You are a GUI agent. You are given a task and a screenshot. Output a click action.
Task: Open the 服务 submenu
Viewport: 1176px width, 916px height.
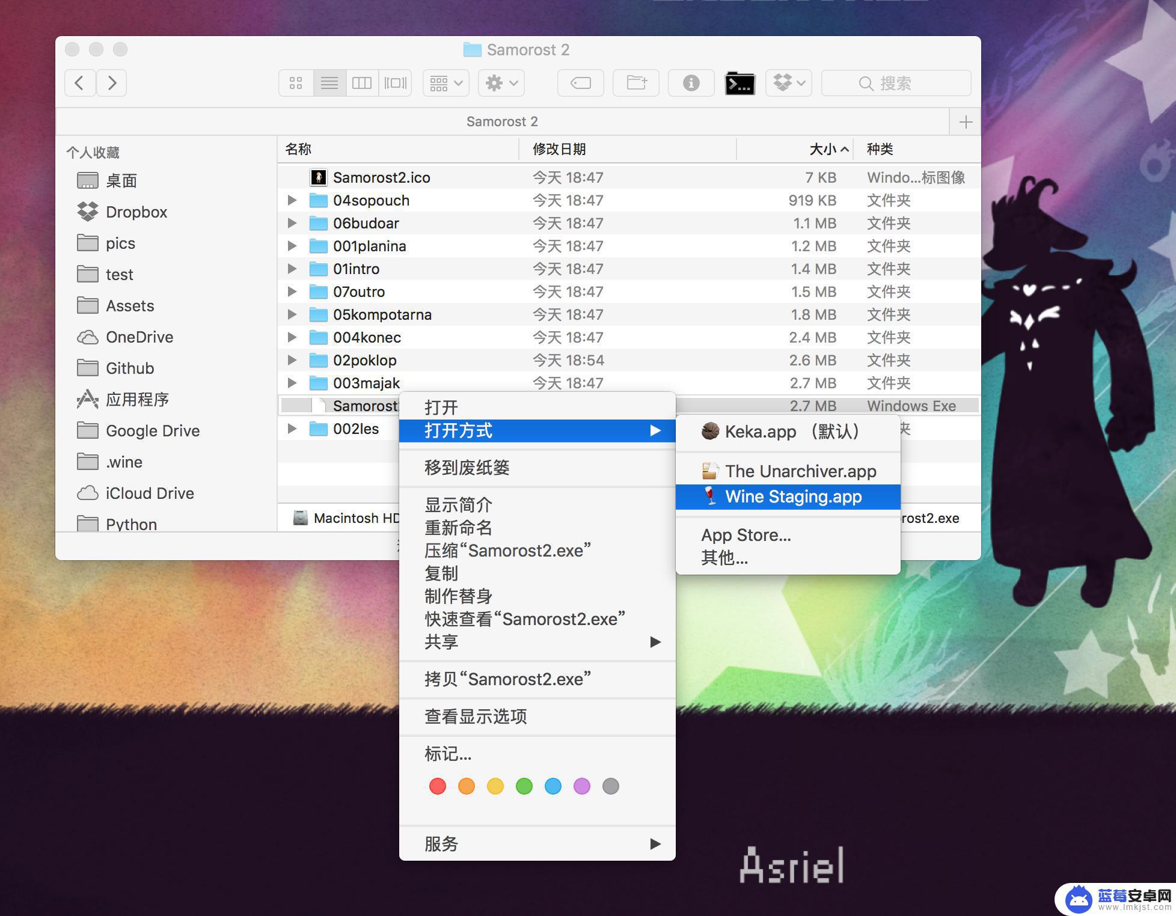[x=537, y=844]
